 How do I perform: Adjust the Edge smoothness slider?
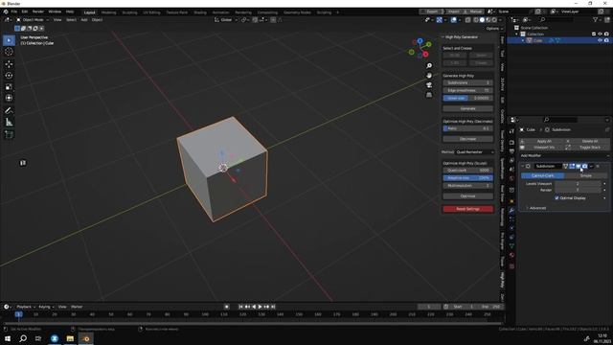468,91
